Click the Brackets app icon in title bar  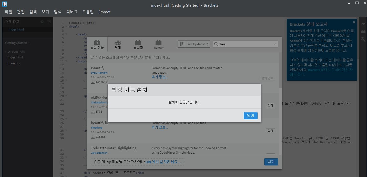pyautogui.click(x=5, y=4)
